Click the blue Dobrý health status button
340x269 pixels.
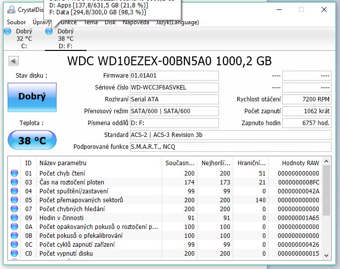[x=32, y=96]
